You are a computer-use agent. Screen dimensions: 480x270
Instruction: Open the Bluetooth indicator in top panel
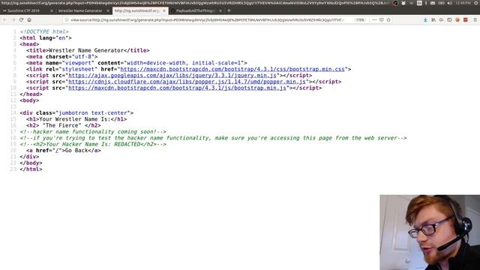click(426, 3)
